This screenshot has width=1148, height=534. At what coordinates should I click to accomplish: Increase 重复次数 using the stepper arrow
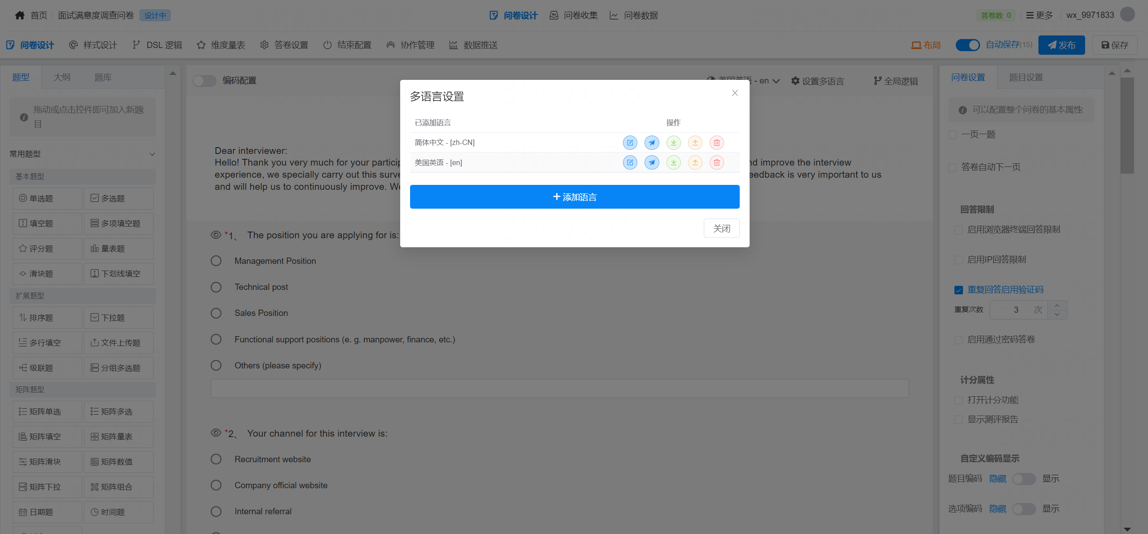point(1056,305)
